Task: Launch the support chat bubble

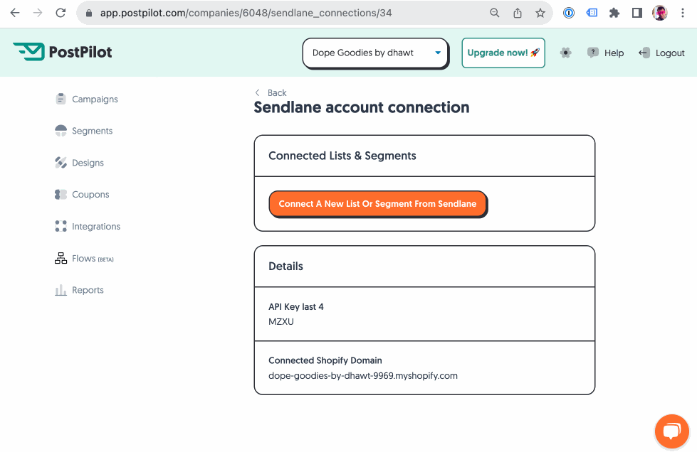Action: tap(671, 431)
